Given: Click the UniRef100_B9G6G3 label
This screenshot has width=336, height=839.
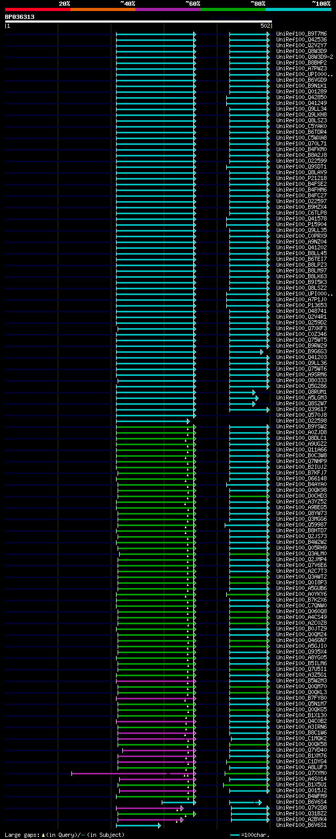Looking at the screenshot, I should coord(301,351).
